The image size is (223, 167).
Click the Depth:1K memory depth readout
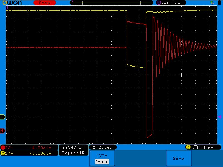point(73,153)
